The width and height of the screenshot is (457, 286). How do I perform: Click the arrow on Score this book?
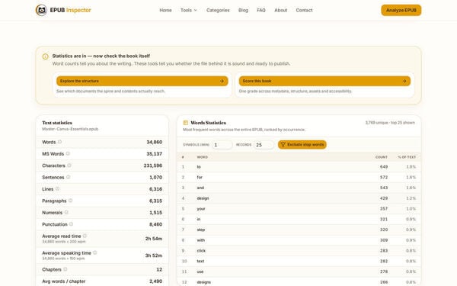point(404,81)
